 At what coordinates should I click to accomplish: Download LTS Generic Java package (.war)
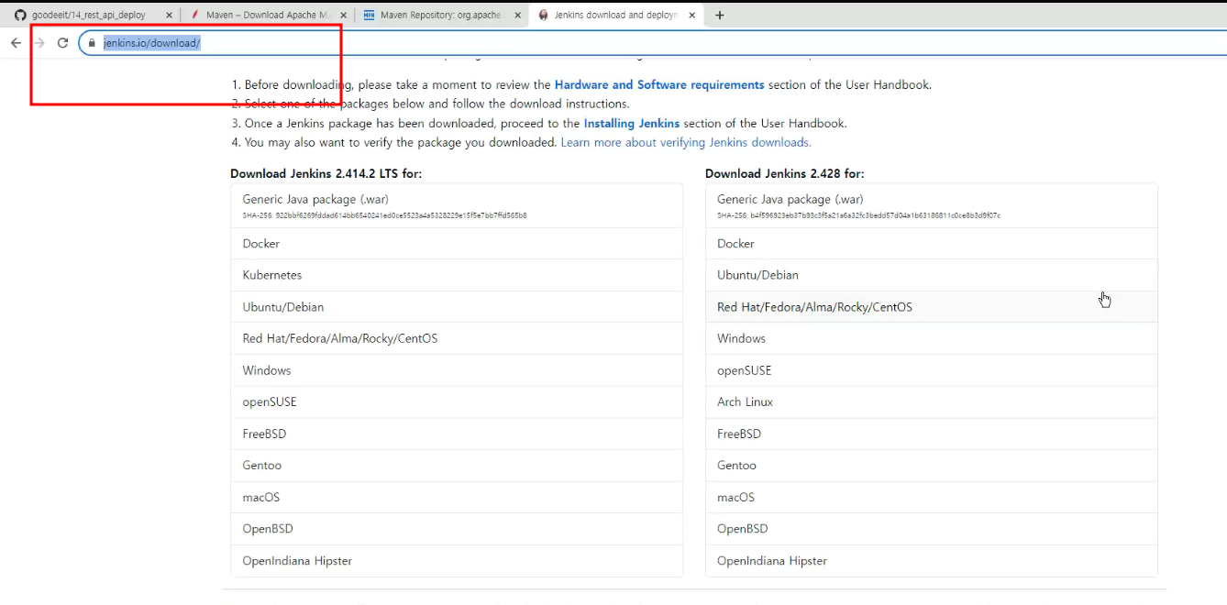(x=457, y=205)
